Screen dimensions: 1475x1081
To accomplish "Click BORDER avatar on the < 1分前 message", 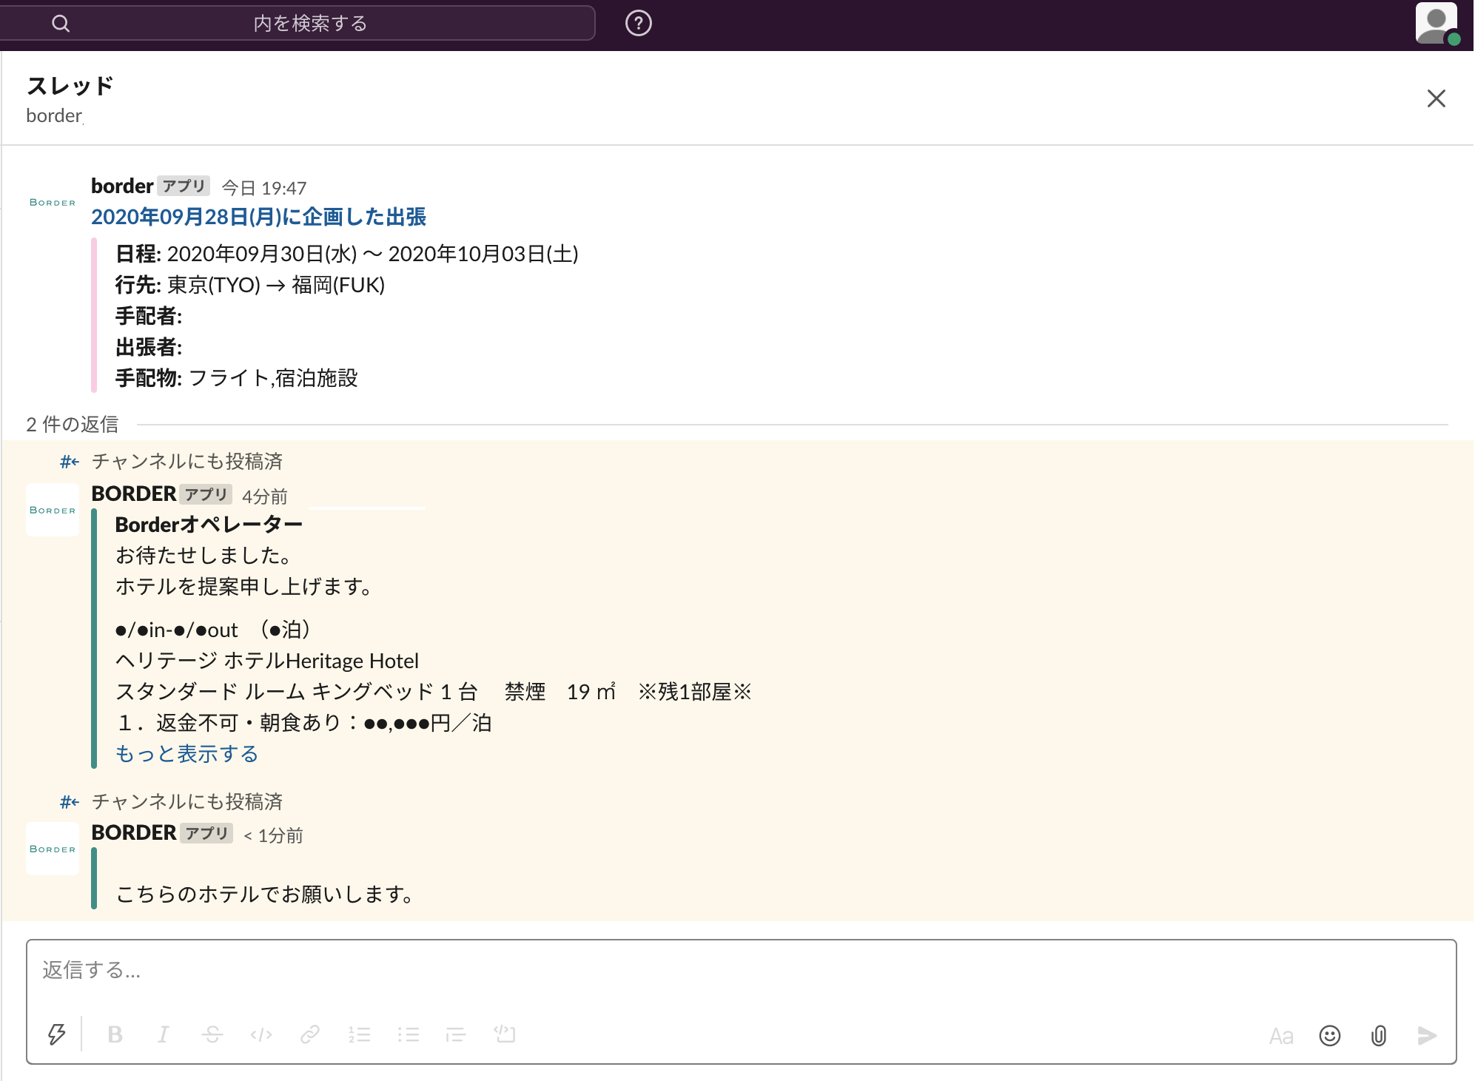I will 52,849.
